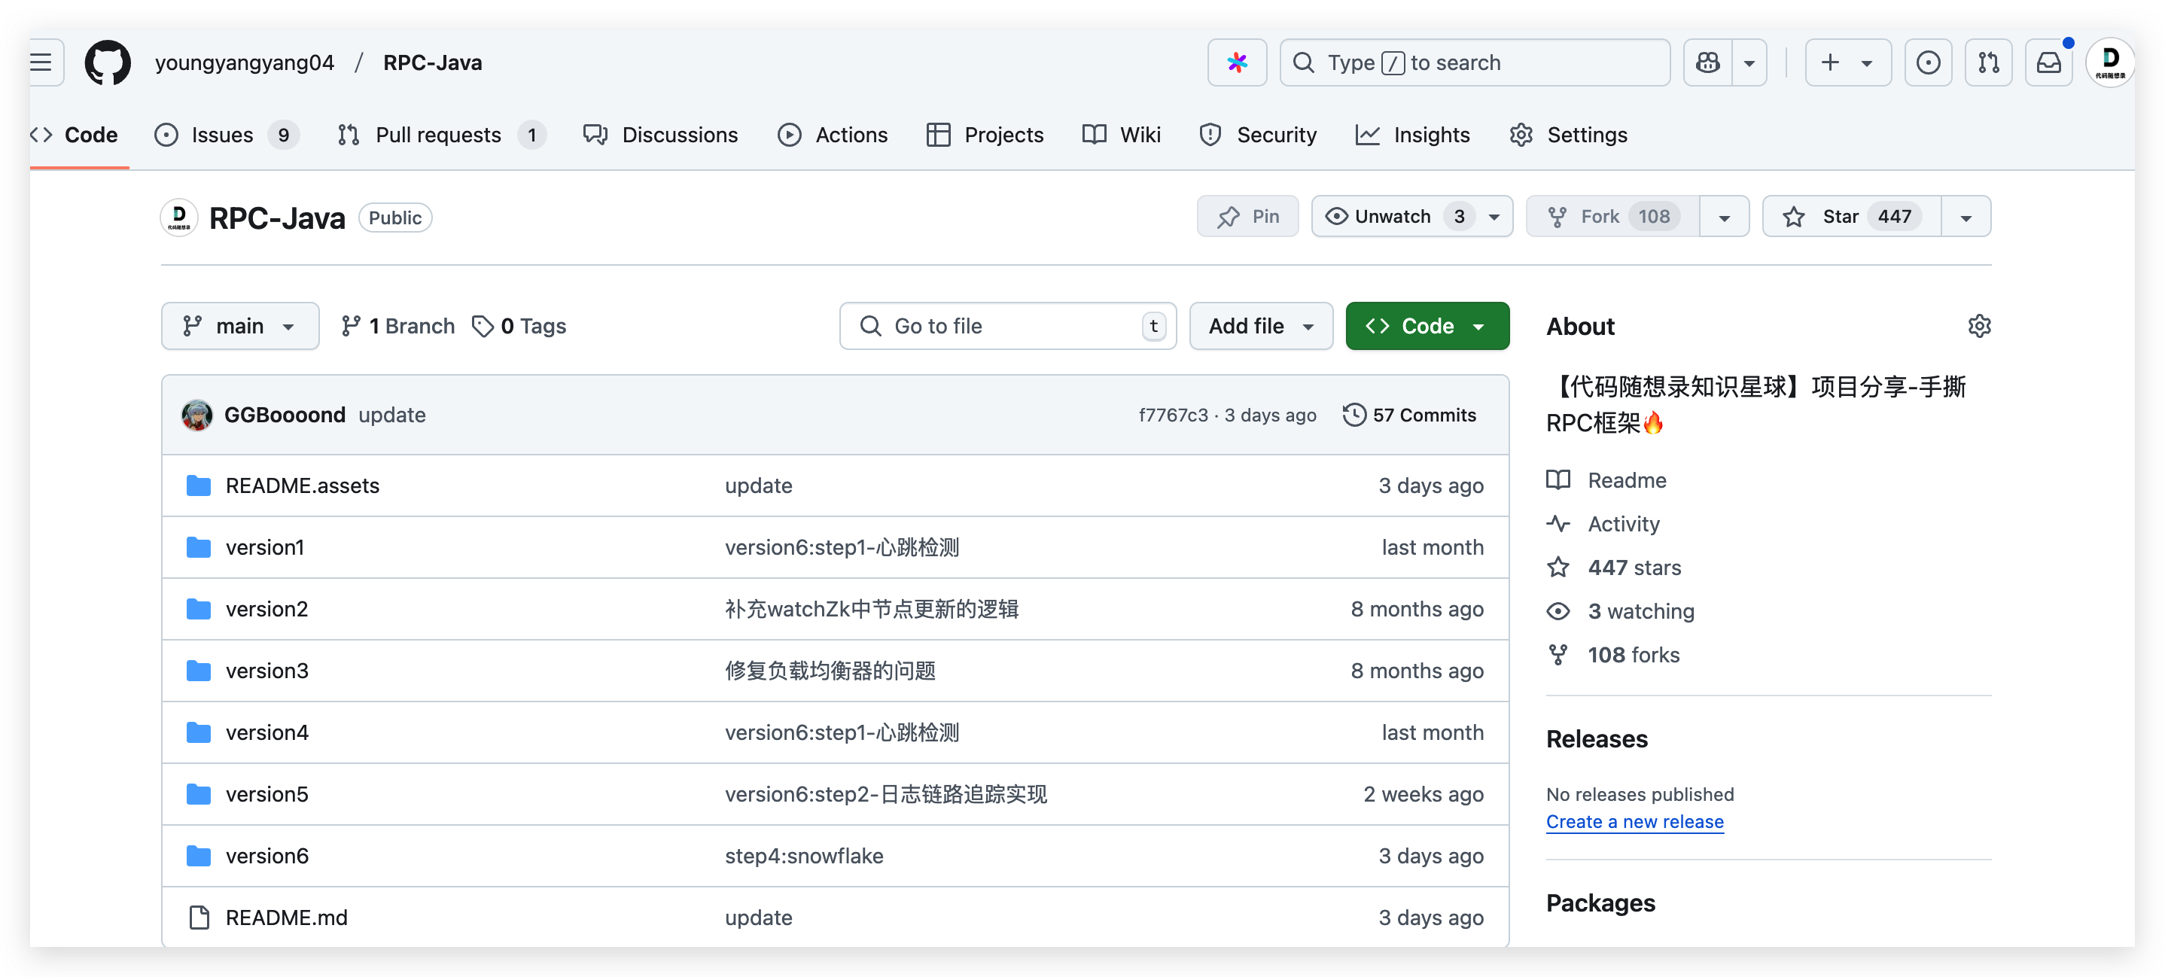The width and height of the screenshot is (2165, 977).
Task: View the 1 Branch list
Action: tap(397, 326)
